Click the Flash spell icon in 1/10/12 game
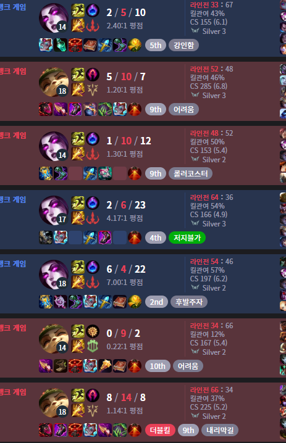This screenshot has width=286, height=443. (x=77, y=154)
